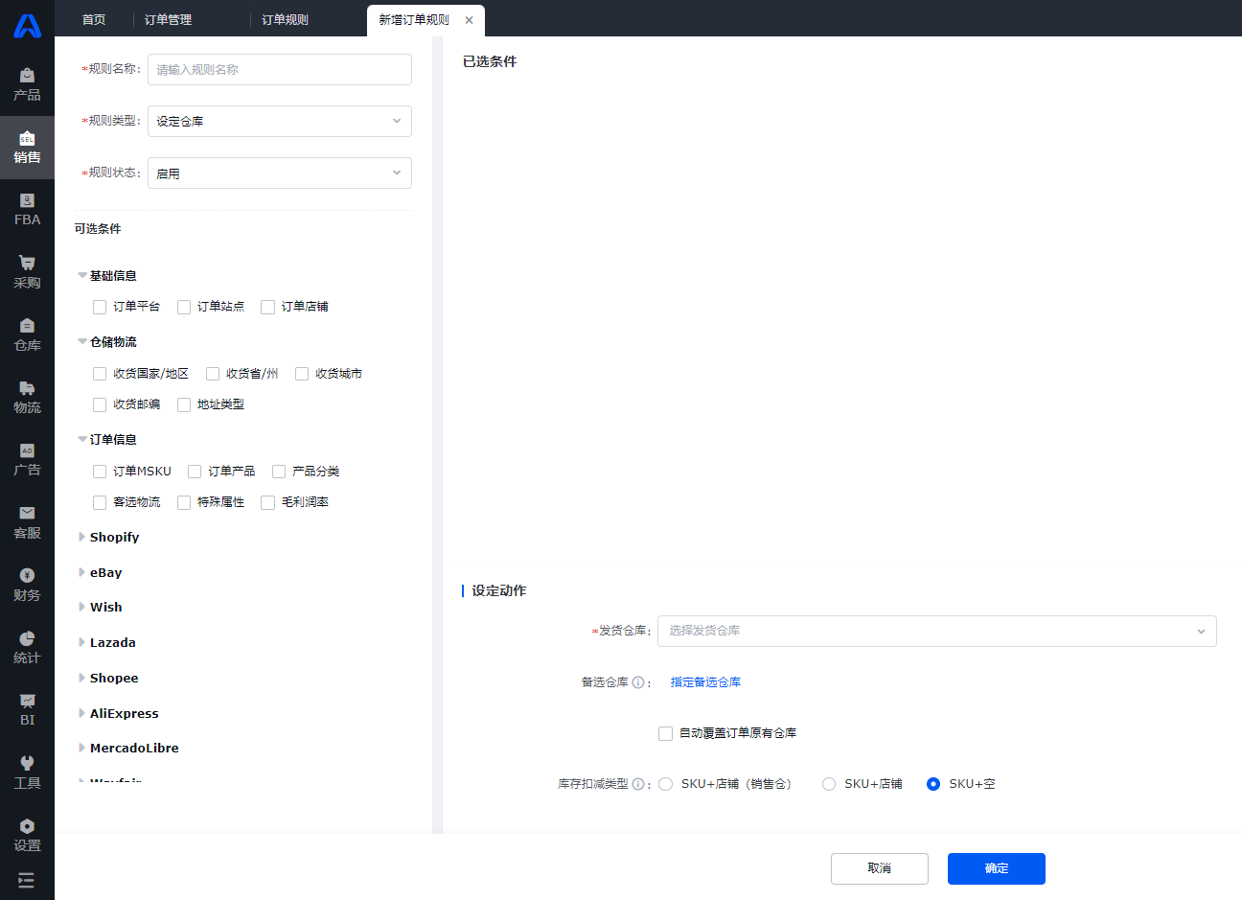The image size is (1242, 900).
Task: Expand the Shopify group
Action: click(x=82, y=538)
